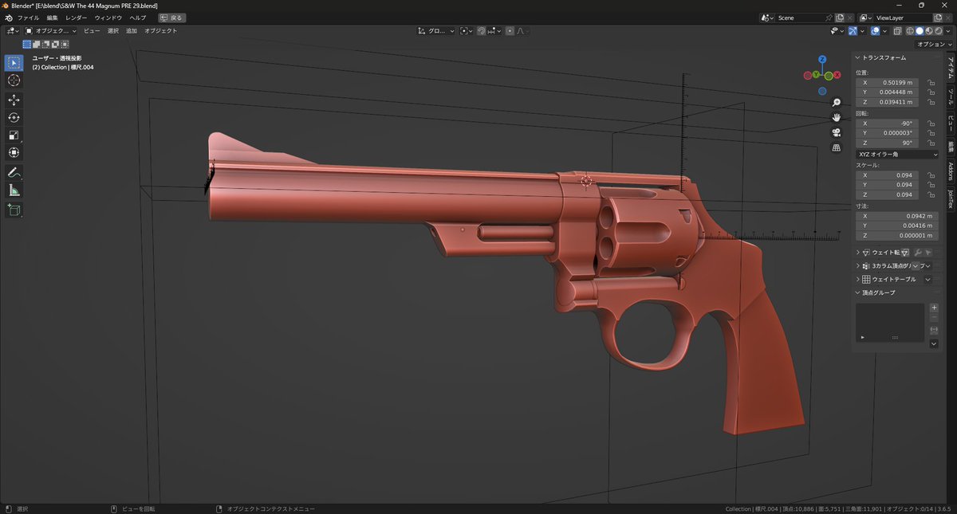Open the Window menu
Image resolution: width=957 pixels, height=514 pixels.
[x=108, y=18]
